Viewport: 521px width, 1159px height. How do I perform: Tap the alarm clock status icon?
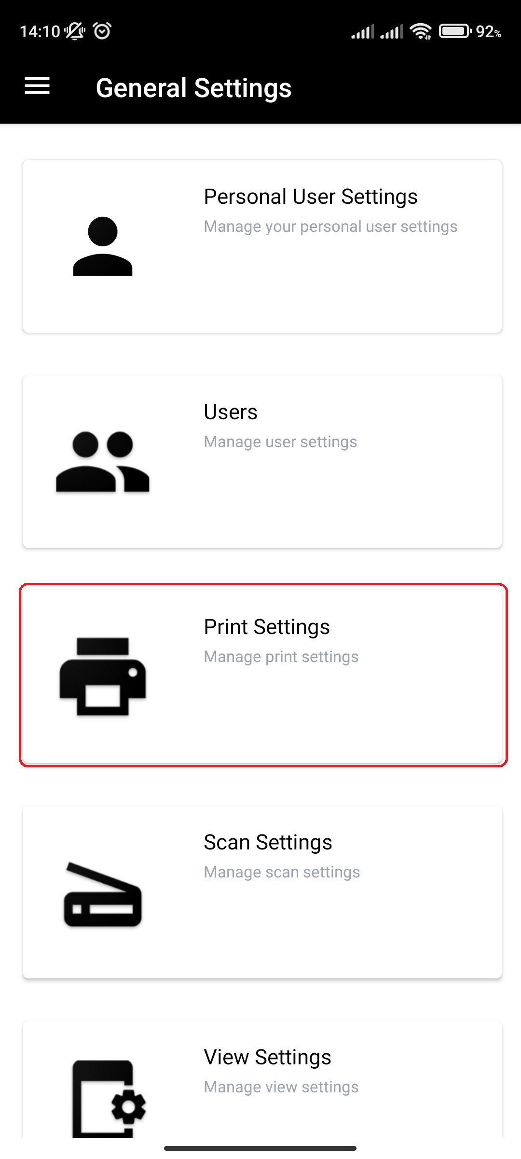(x=102, y=31)
